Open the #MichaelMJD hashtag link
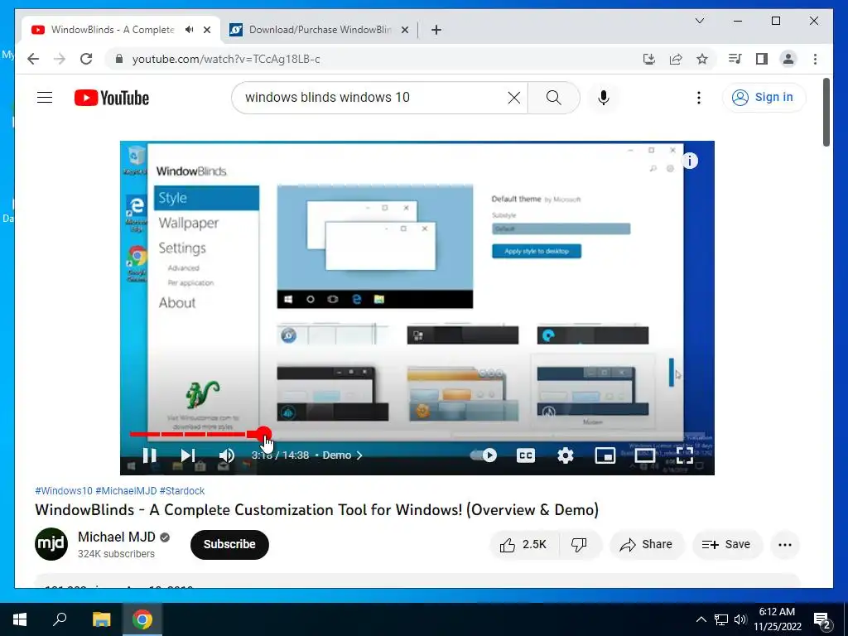This screenshot has height=636, width=848. tap(126, 490)
